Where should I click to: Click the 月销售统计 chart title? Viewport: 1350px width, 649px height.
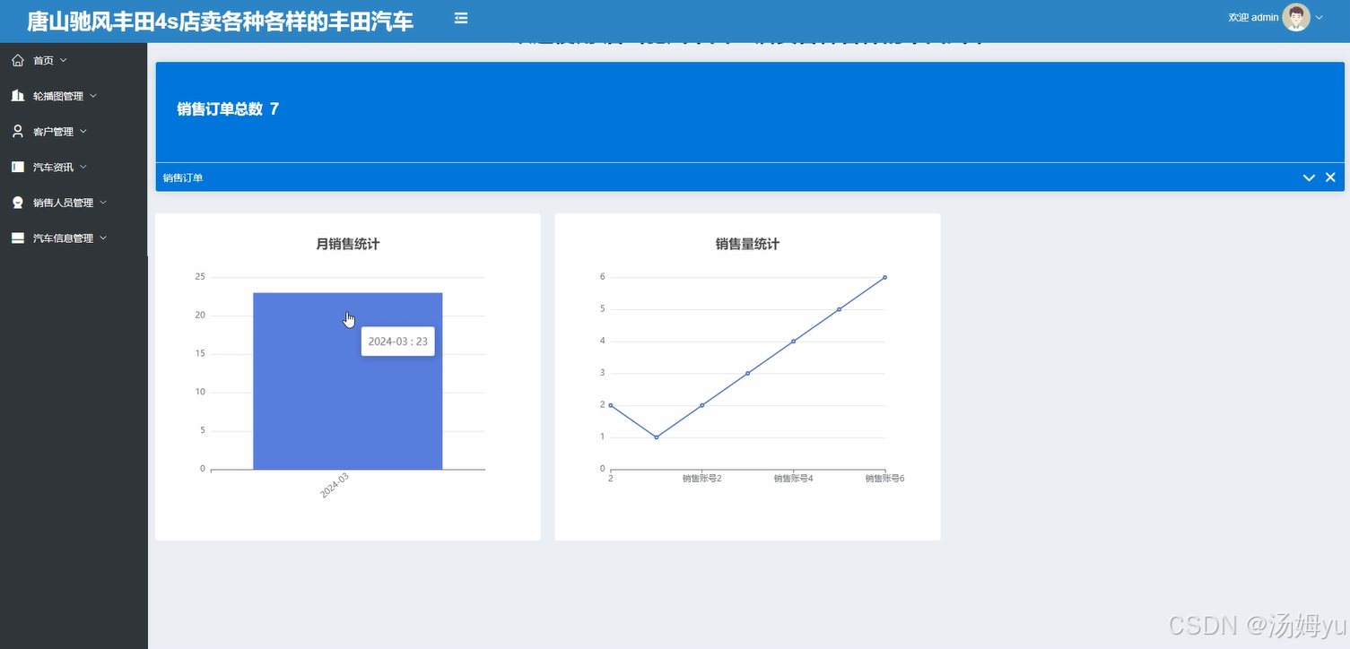point(348,244)
